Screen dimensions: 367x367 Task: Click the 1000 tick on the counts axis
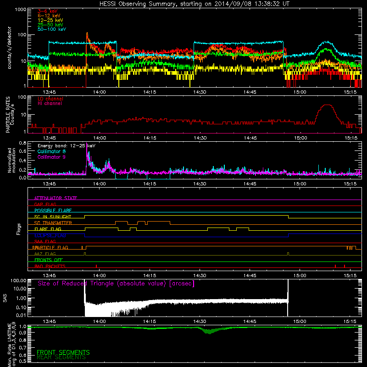click(20, 10)
